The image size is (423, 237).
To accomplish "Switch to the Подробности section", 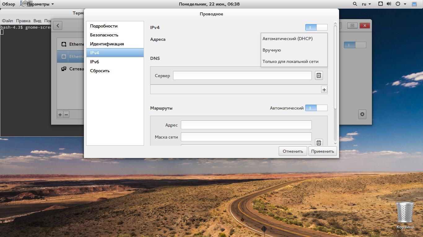I will click(115, 26).
